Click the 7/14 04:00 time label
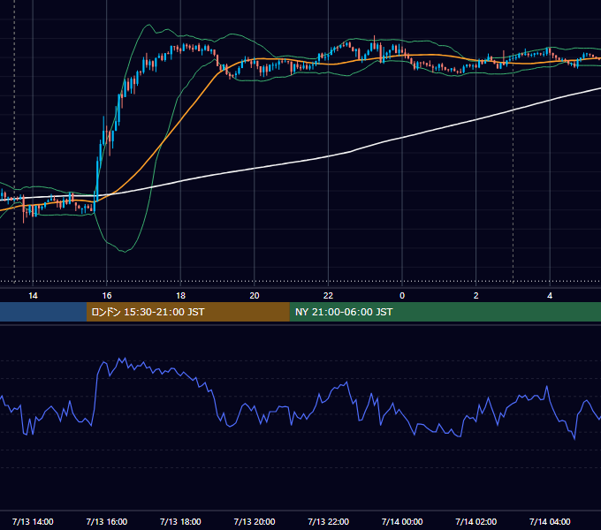This screenshot has height=530, width=601. pyautogui.click(x=550, y=521)
